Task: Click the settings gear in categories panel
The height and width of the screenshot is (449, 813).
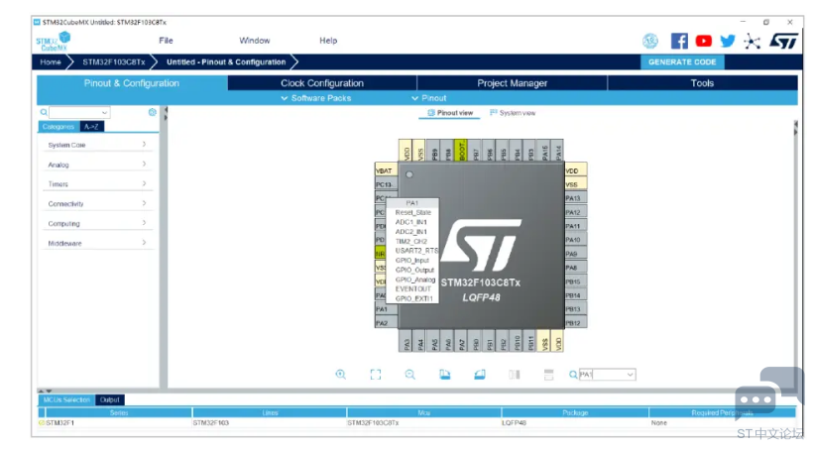Action: tap(152, 113)
